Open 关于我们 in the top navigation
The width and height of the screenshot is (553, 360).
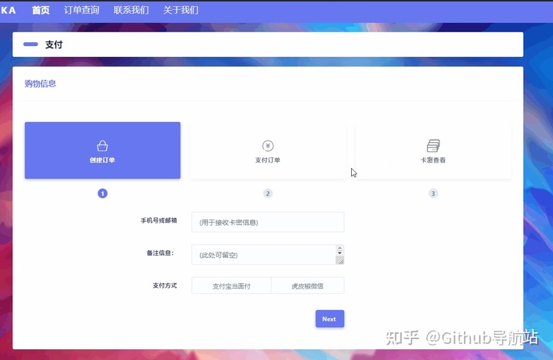180,10
